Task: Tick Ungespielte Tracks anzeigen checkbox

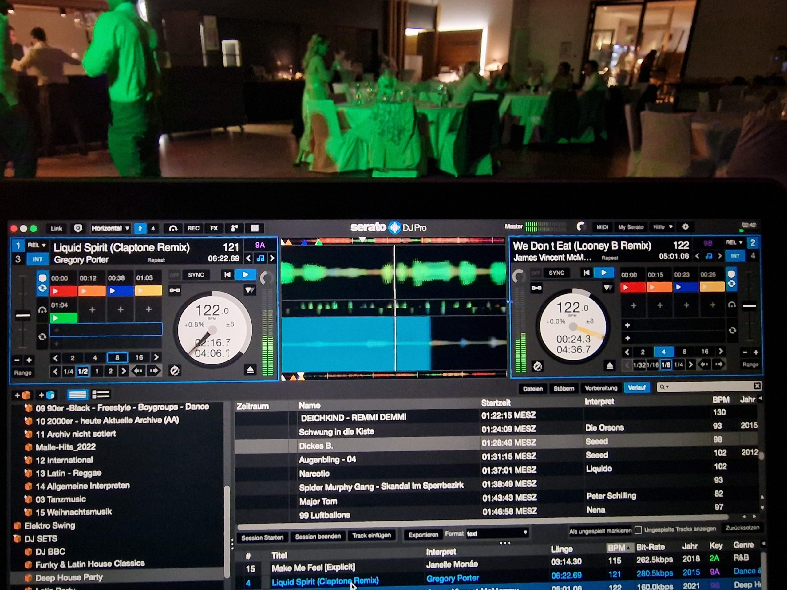Action: click(x=638, y=530)
